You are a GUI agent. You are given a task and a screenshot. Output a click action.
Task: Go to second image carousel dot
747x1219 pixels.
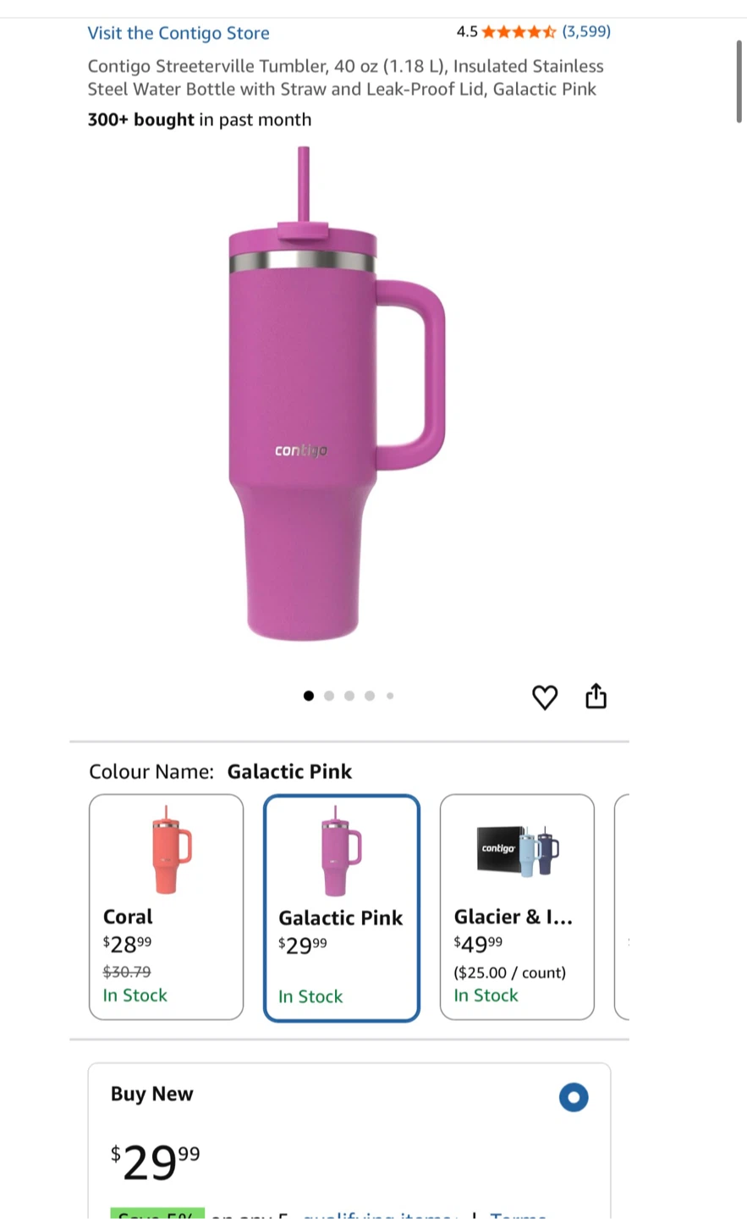click(x=329, y=696)
